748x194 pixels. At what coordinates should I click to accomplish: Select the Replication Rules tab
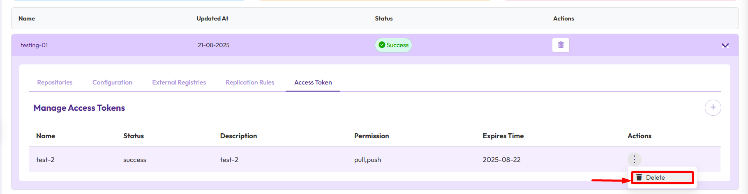[250, 82]
